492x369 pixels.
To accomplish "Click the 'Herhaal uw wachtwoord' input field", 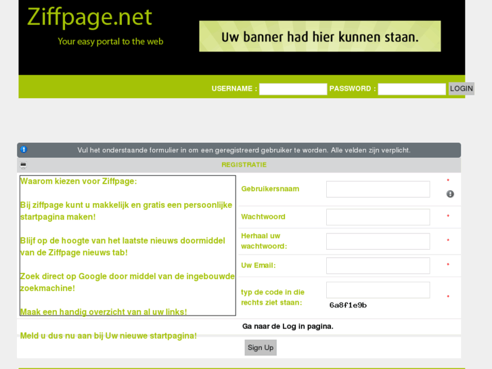I will click(x=378, y=241).
